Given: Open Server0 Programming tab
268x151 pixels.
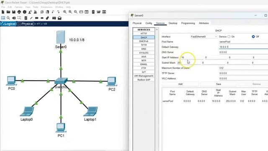Looking at the screenshot, I should [x=188, y=23].
